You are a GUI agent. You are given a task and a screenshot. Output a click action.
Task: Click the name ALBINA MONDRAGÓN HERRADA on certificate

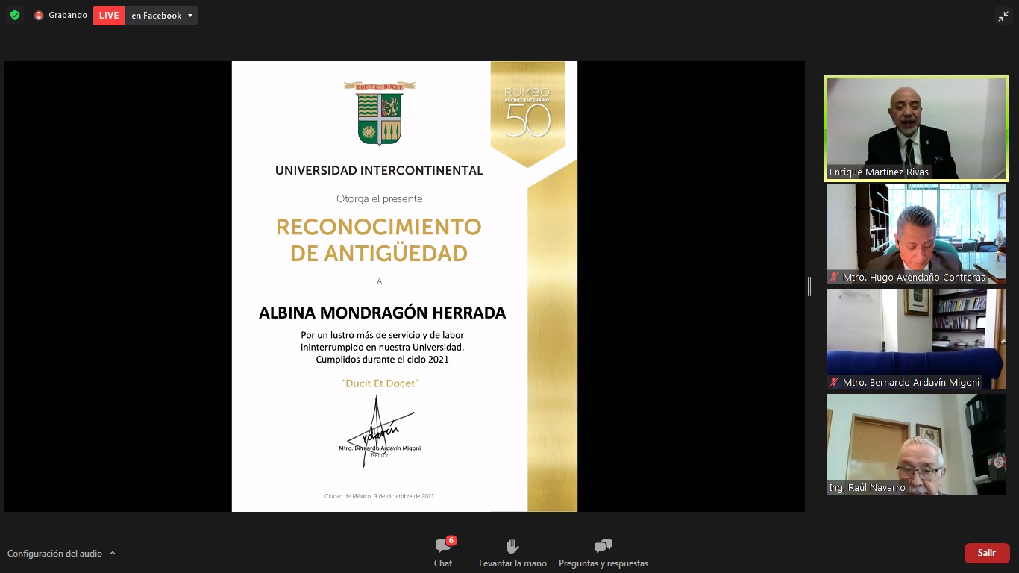pyautogui.click(x=382, y=313)
